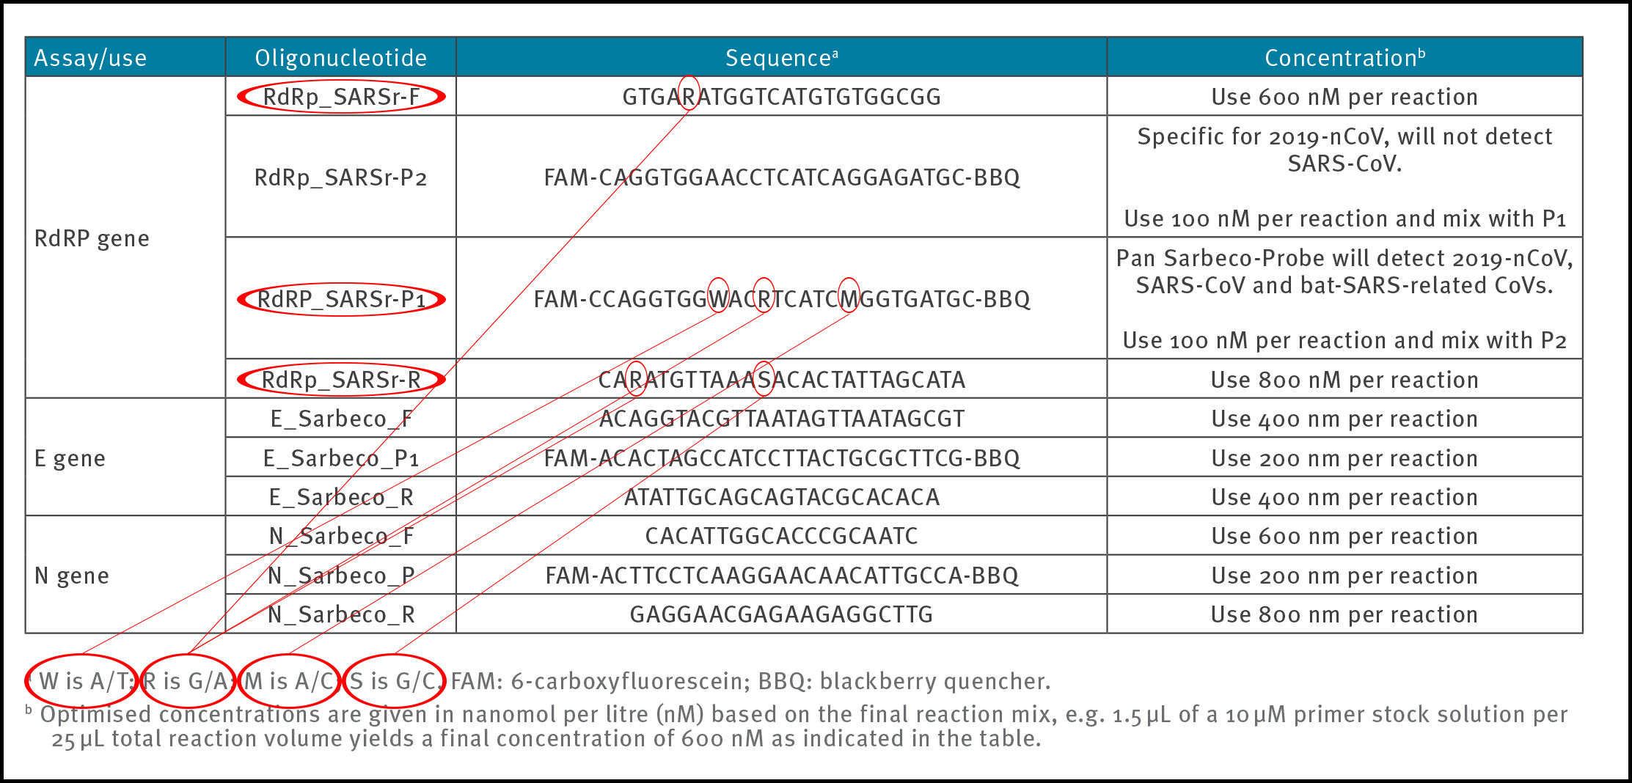Select the Sequence column header
1632x783 pixels.
(781, 58)
